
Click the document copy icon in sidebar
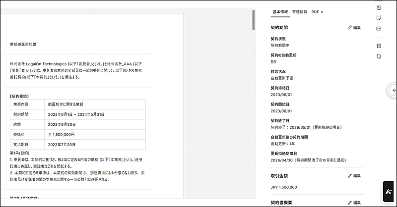379,56
